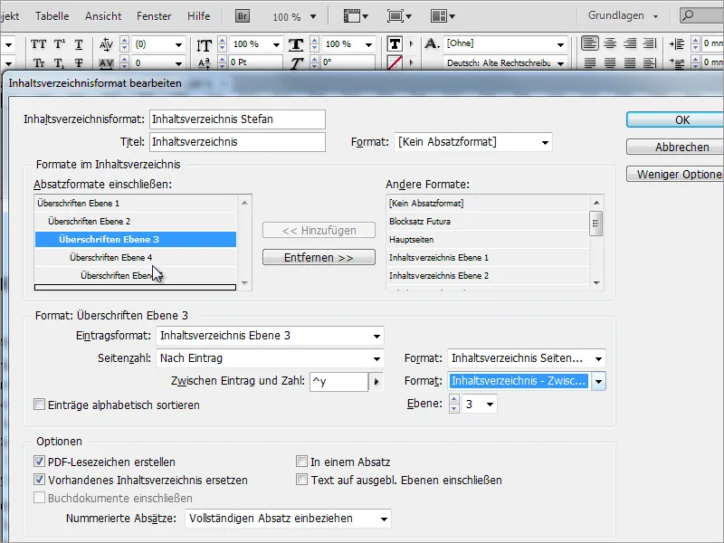Viewport: 724px width, 543px height.
Task: Open the Tabelle menu
Action: tap(52, 16)
